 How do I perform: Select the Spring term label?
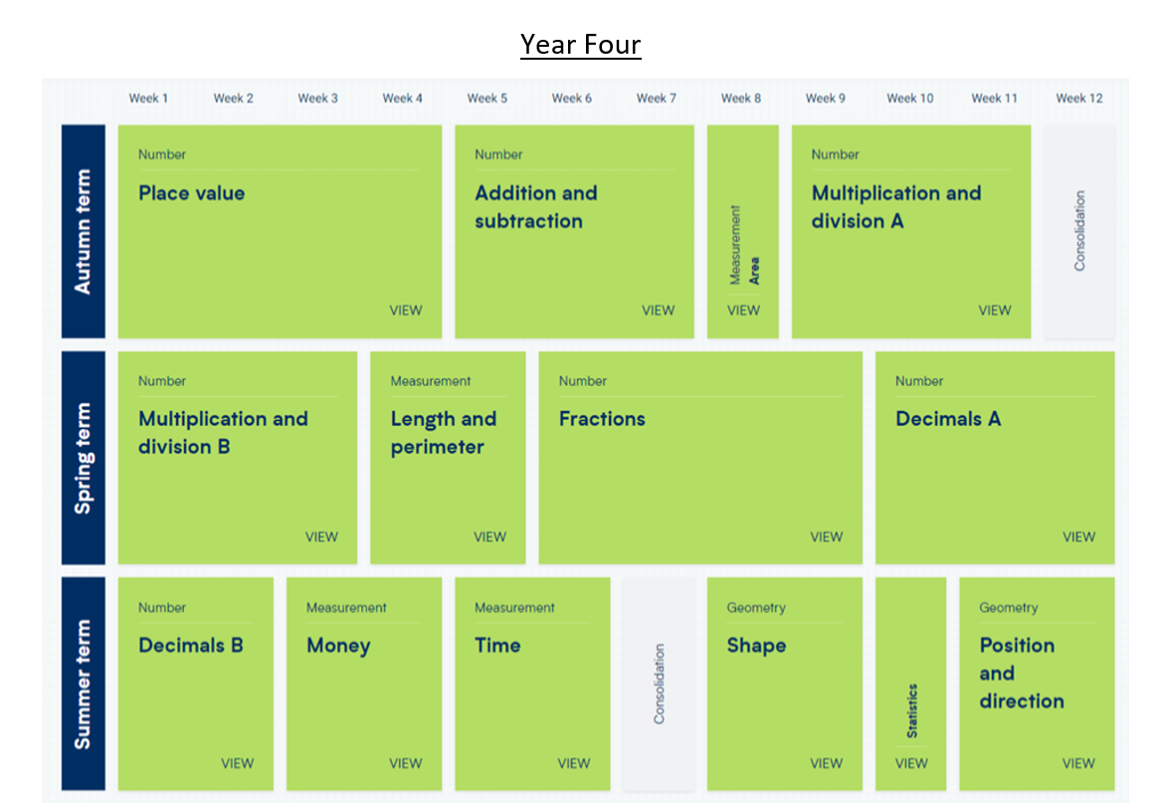pos(84,458)
